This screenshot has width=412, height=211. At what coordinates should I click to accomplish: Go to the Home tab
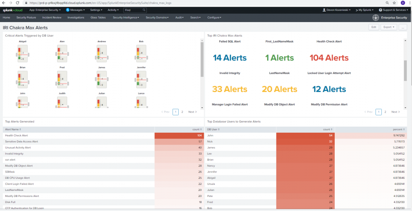coord(6,18)
